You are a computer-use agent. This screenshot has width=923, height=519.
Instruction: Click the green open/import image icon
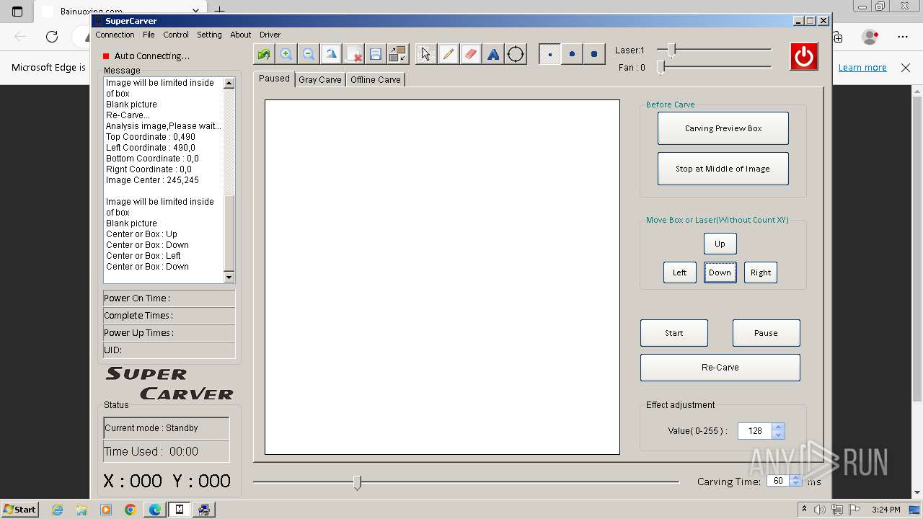coord(264,54)
